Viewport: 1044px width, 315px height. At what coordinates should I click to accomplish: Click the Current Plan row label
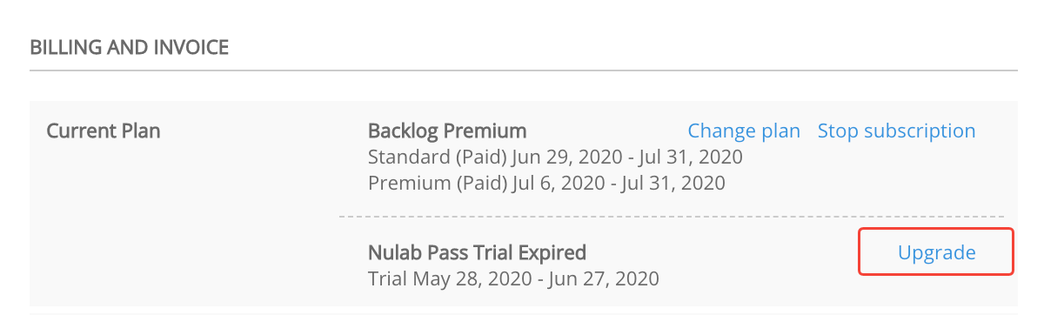click(104, 131)
